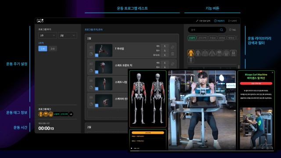281x158 pixels.
Task: Click the search magnifier icon in library
Action: point(221,30)
